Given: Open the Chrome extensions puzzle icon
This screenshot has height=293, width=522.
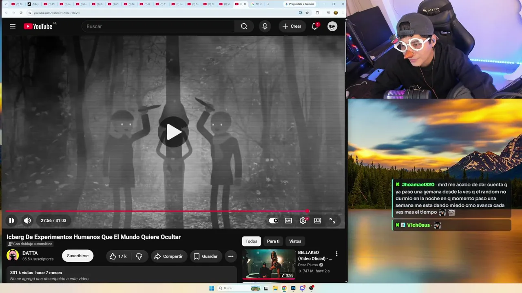Looking at the screenshot, I should pyautogui.click(x=317, y=13).
